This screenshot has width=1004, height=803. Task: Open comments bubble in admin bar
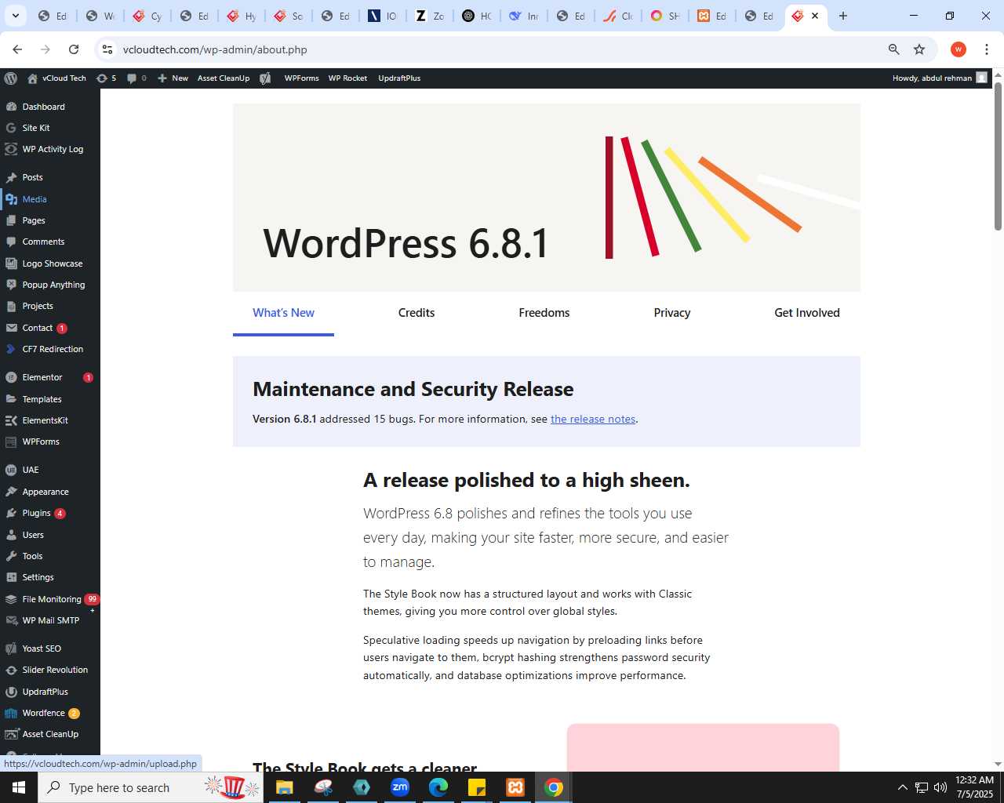pyautogui.click(x=136, y=78)
